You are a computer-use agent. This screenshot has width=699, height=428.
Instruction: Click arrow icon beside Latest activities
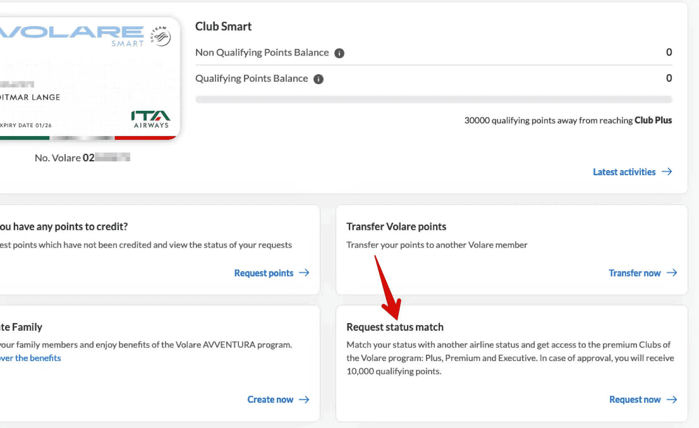click(667, 172)
